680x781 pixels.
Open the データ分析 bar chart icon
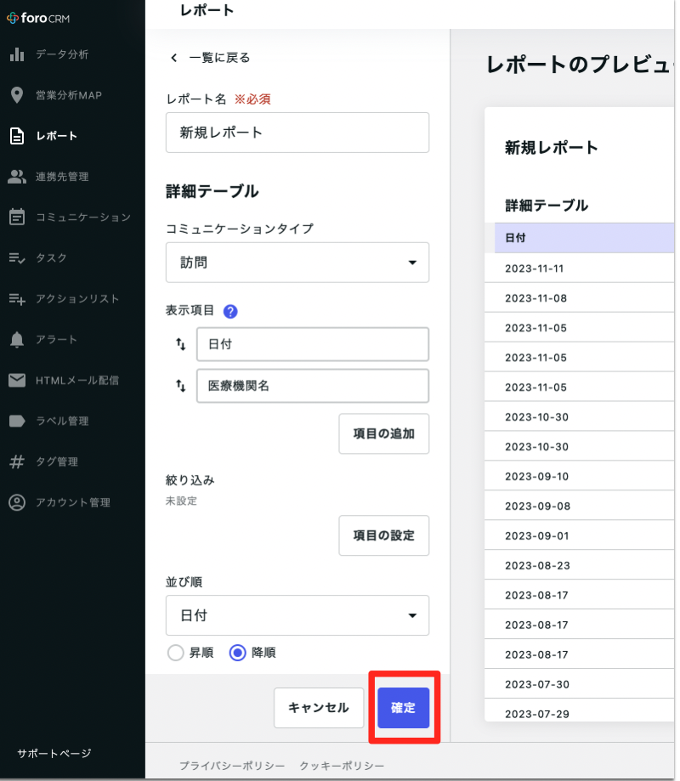coord(17,54)
